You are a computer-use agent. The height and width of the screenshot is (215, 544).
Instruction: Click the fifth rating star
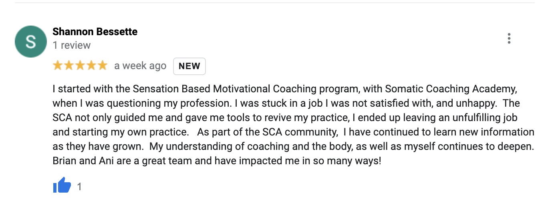[x=103, y=66]
